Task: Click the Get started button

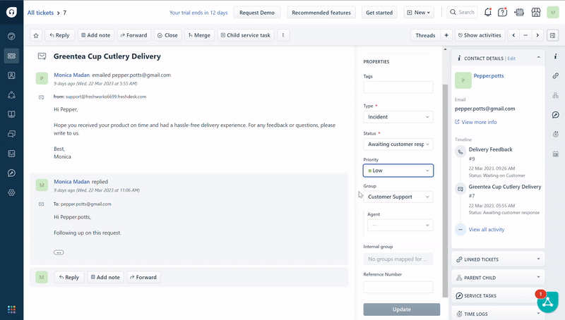Action: point(379,13)
